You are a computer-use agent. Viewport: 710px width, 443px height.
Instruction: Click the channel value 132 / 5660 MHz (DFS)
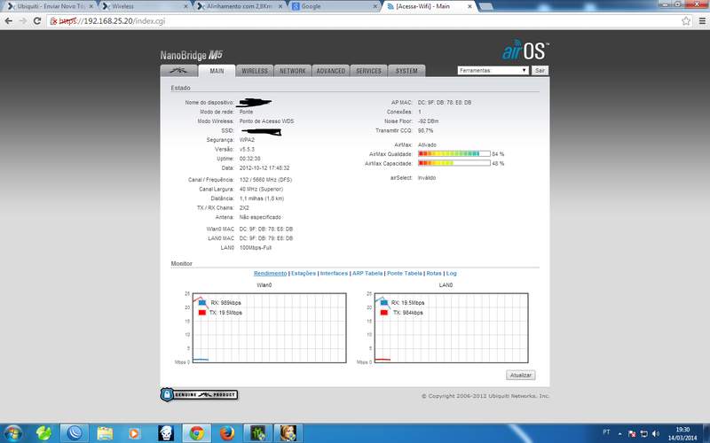tap(265, 180)
